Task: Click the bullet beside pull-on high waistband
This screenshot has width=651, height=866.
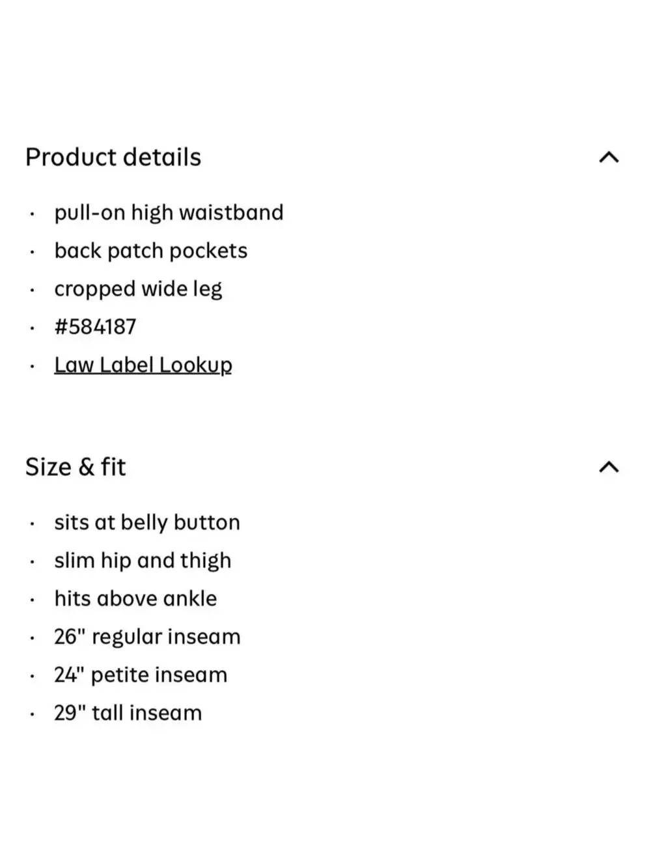Action: pos(31,214)
